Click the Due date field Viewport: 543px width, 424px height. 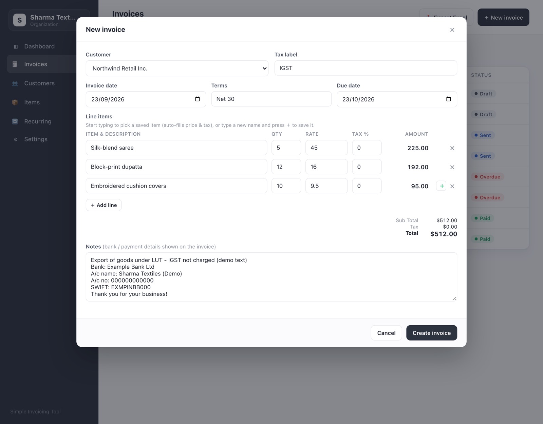[397, 99]
